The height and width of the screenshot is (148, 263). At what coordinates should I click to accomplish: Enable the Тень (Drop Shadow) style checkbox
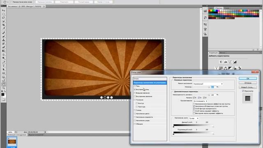[135, 86]
